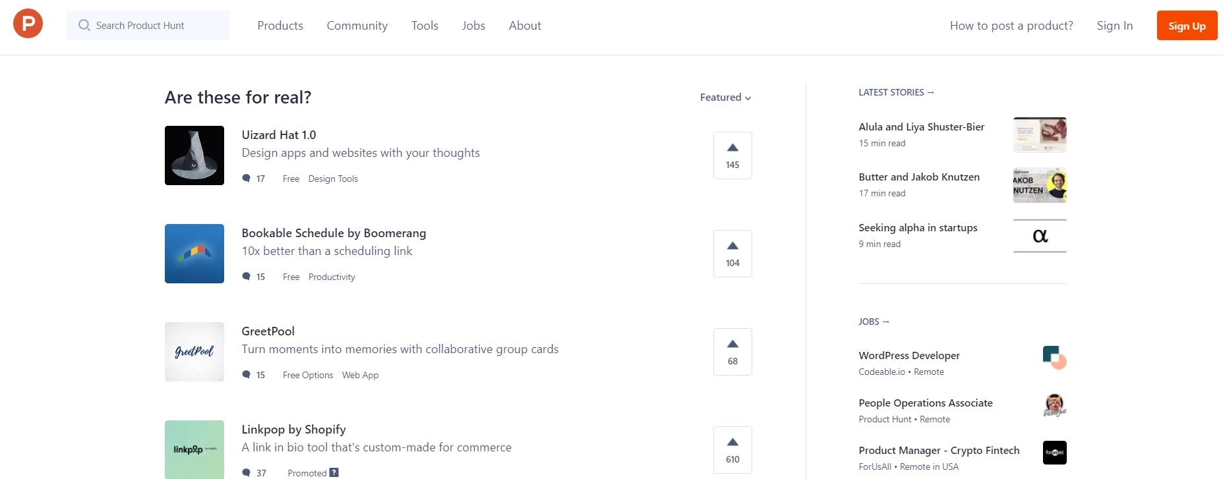
Task: Click the Sign In link
Action: 1114,25
